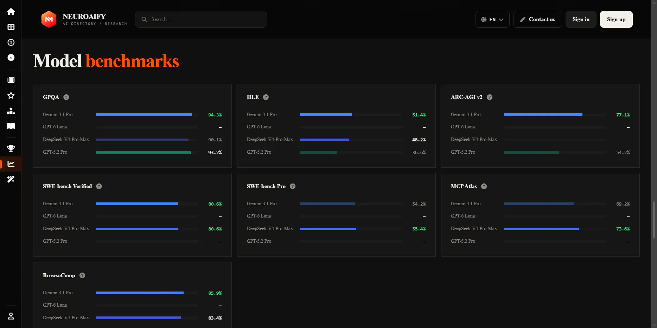Show SWE-bench Verified help tooltip icon
Screen dimensions: 657x328
point(99,186)
